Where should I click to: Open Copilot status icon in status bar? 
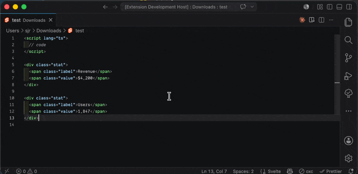(290, 171)
